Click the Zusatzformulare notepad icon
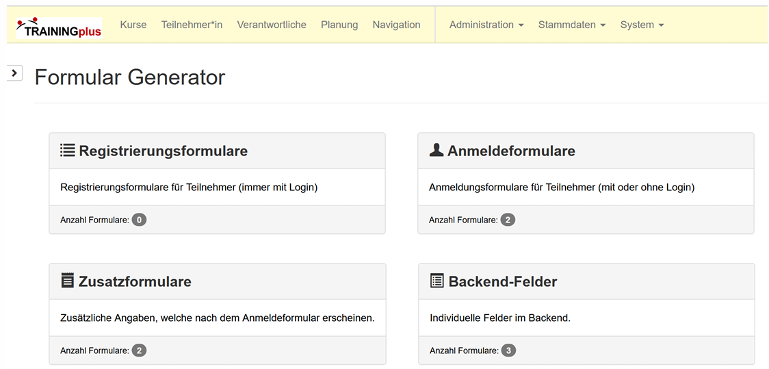The width and height of the screenshot is (769, 369). [67, 281]
